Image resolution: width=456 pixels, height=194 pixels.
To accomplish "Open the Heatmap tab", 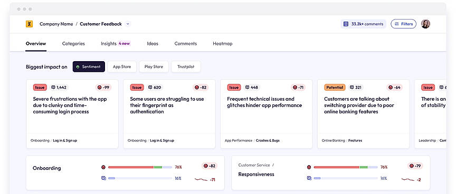I will pyautogui.click(x=223, y=44).
